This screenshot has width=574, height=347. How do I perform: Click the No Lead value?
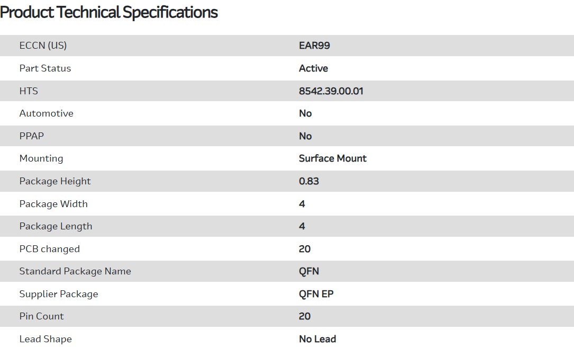317,339
